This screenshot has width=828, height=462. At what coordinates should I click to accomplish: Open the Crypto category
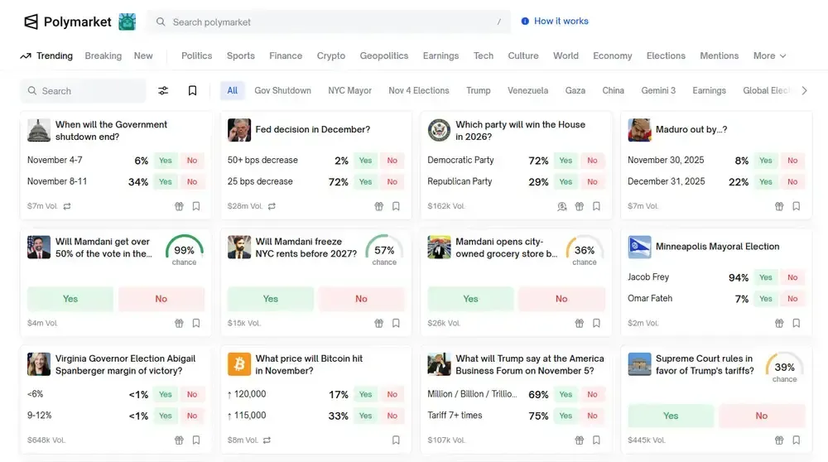click(331, 56)
